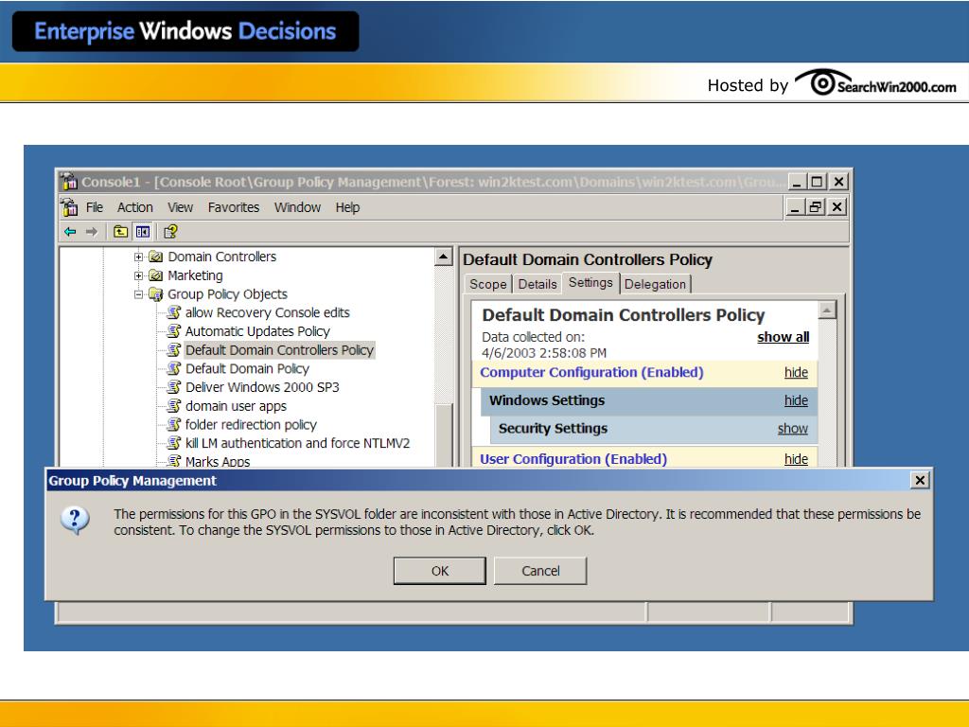Click the scroll icon for Automatic Updates Policy
This screenshot has height=727, width=969.
[174, 331]
